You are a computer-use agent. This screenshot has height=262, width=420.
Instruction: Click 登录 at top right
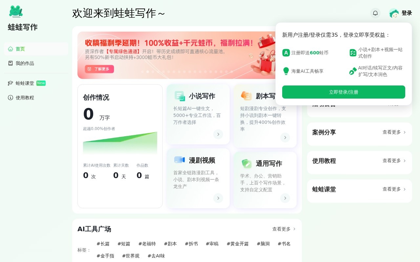[x=407, y=13]
